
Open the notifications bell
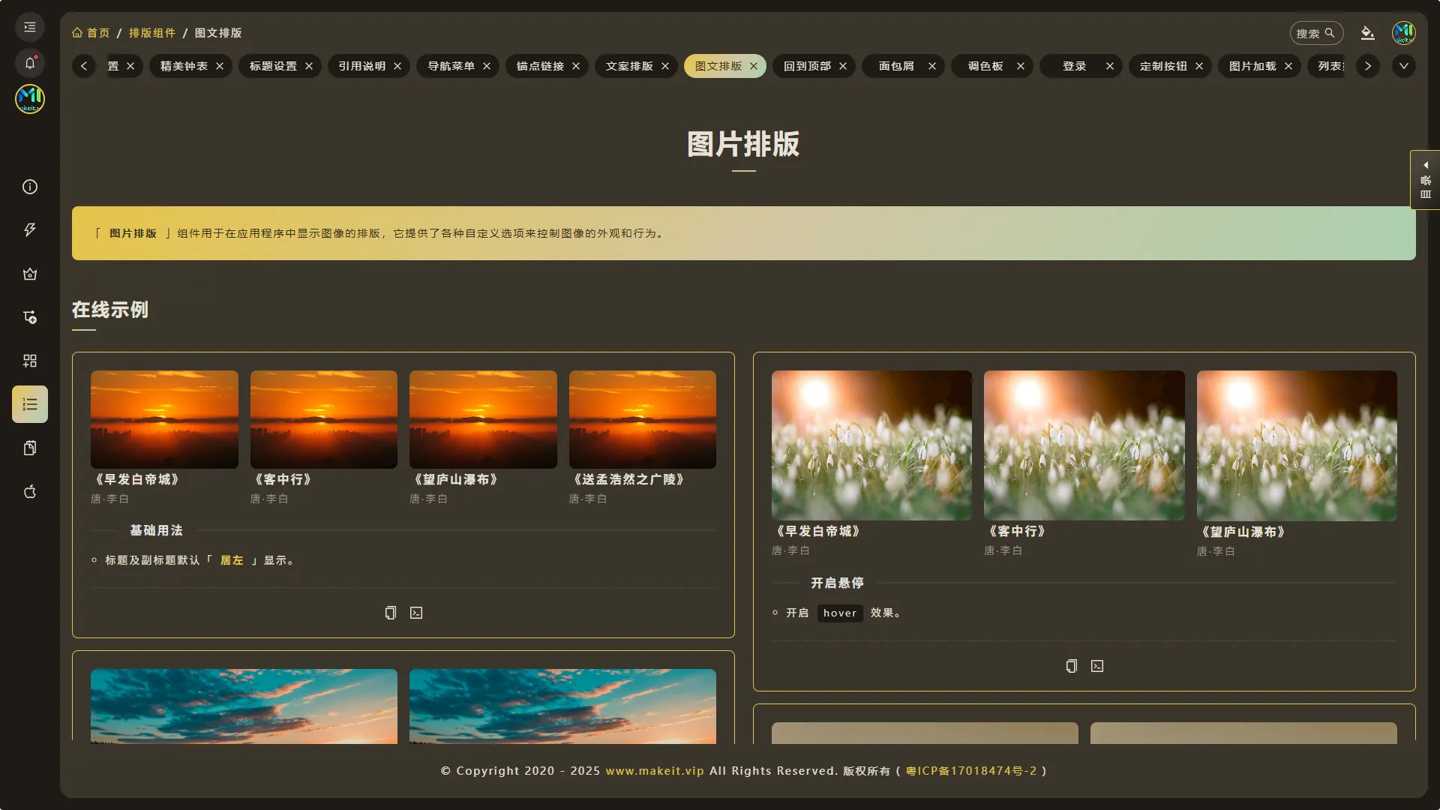pyautogui.click(x=30, y=63)
